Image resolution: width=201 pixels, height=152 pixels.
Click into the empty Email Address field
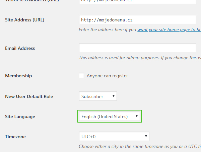coord(137,48)
